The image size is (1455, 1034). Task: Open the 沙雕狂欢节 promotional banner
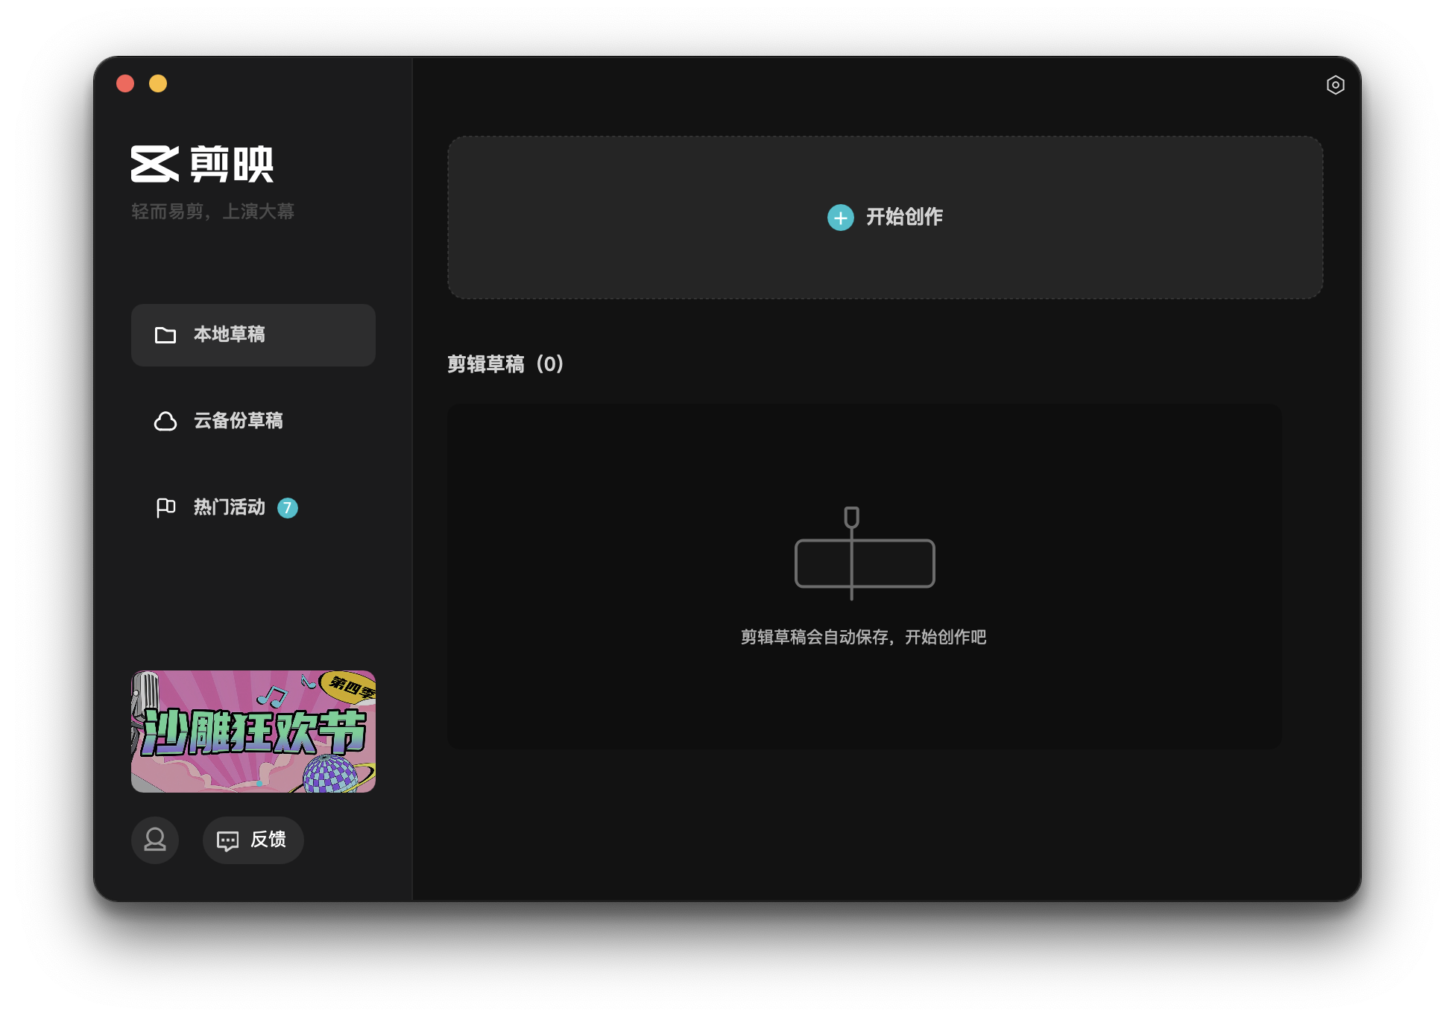point(253,731)
